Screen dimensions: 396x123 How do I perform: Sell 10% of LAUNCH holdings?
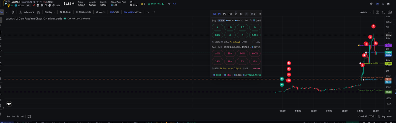[x=217, y=53]
